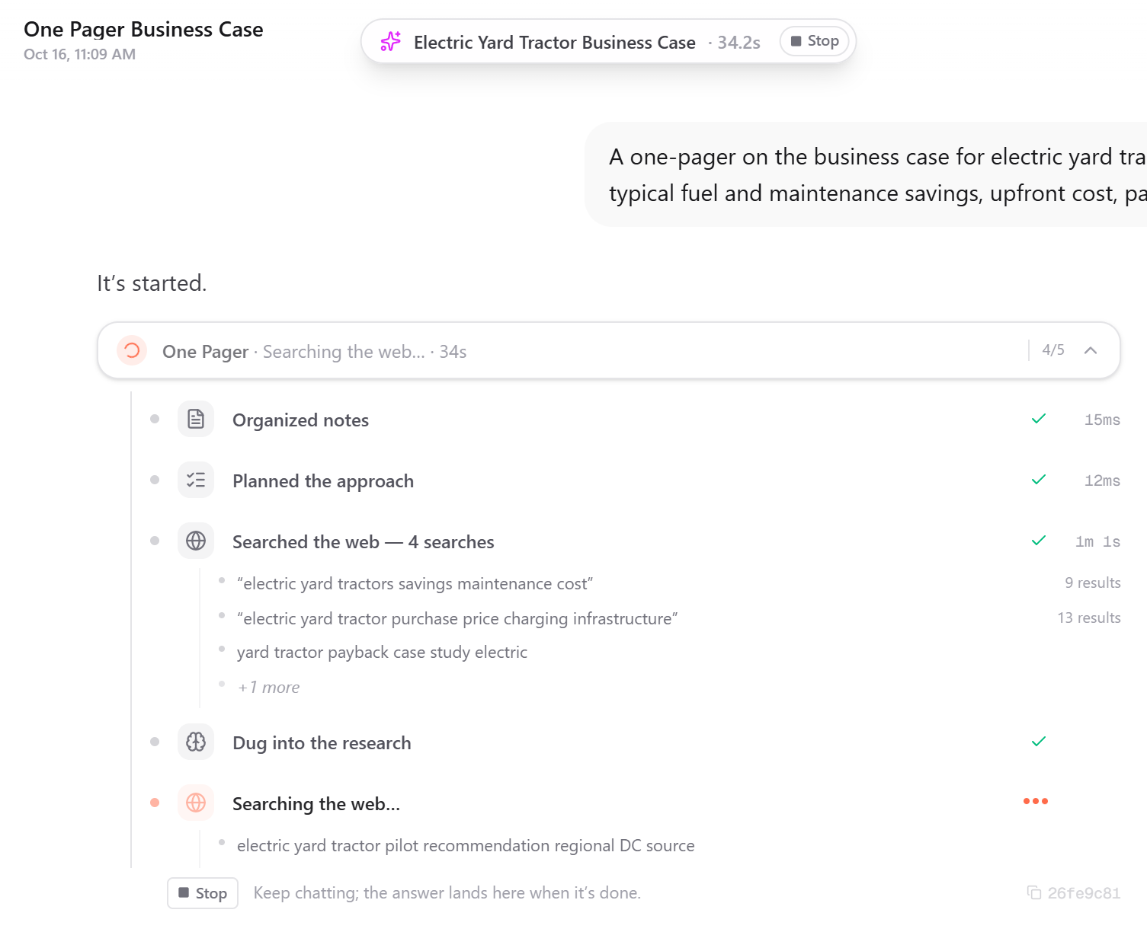Click the green checkmark on Organized notes

coord(1038,419)
